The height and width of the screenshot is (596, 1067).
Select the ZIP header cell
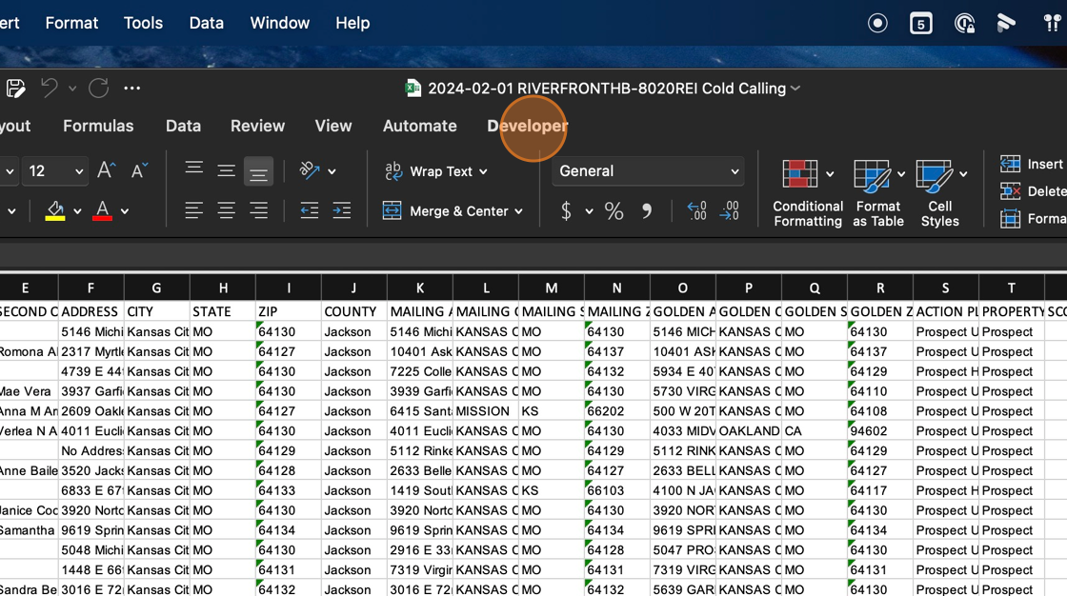pos(289,311)
